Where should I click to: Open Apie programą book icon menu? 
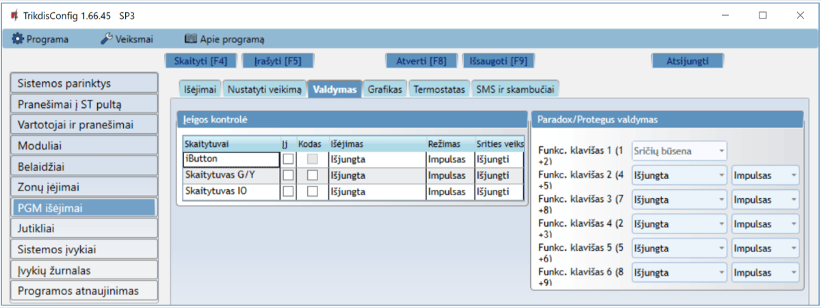point(224,39)
